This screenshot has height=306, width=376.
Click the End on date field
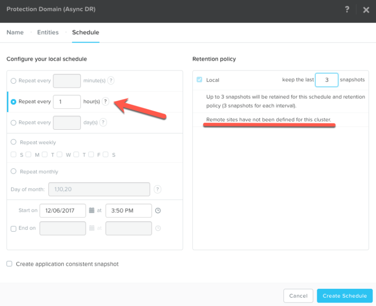pos(63,228)
